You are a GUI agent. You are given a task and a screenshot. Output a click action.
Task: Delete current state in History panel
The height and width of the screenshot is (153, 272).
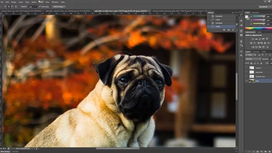233,30
